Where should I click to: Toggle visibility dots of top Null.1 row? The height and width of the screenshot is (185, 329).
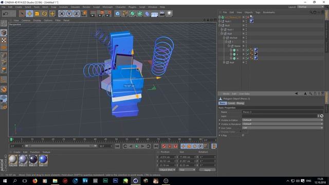click(246, 21)
